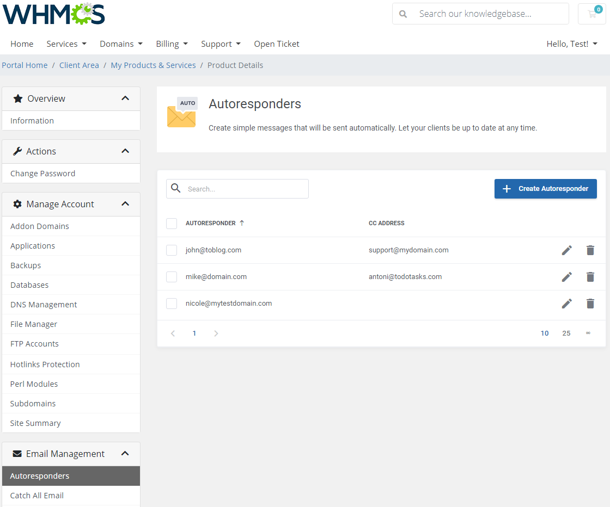Click the envelope icon beside Email Management

17,454
